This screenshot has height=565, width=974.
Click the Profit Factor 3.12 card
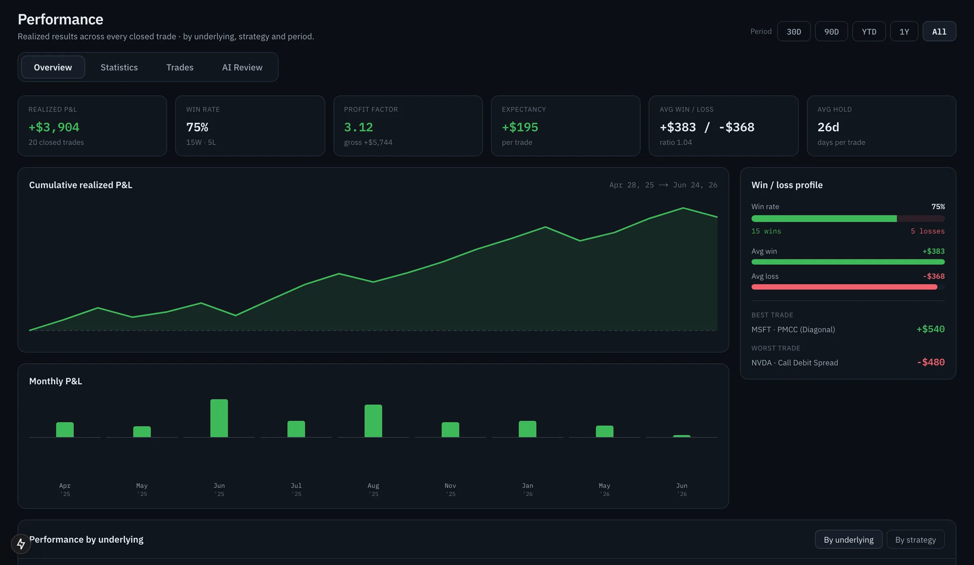[x=408, y=126]
